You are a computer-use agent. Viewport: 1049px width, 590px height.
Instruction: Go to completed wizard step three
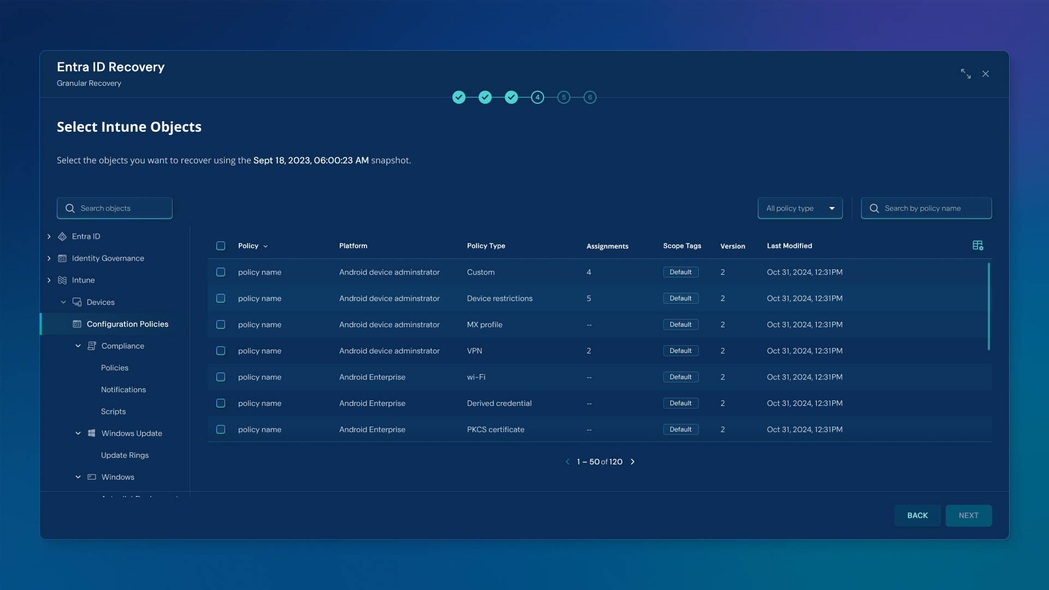click(x=511, y=97)
